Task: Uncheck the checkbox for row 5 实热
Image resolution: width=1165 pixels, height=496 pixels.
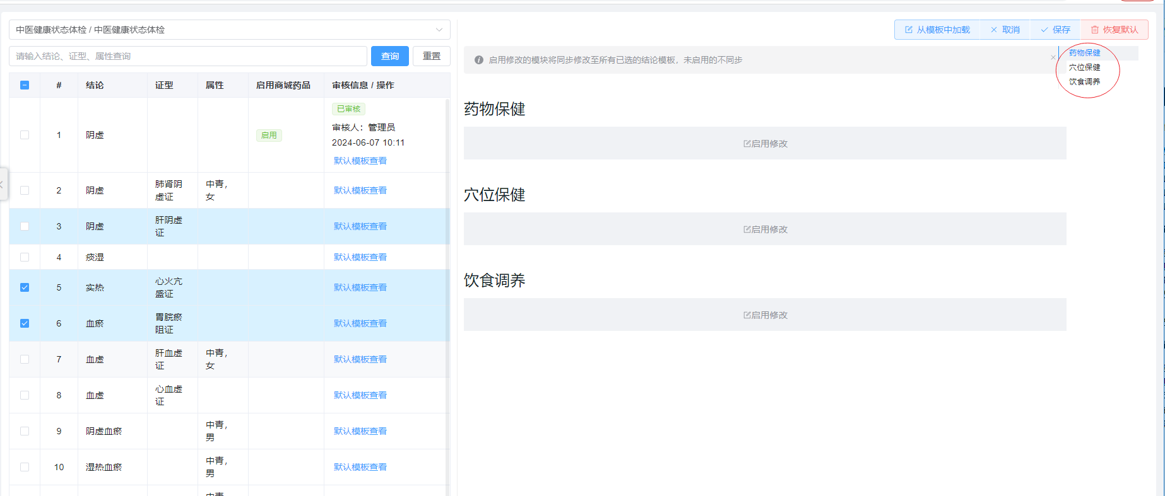Action: pyautogui.click(x=25, y=287)
